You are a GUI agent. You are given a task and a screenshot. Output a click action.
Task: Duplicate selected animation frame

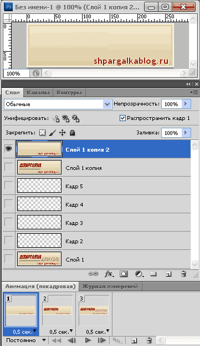click(134, 340)
